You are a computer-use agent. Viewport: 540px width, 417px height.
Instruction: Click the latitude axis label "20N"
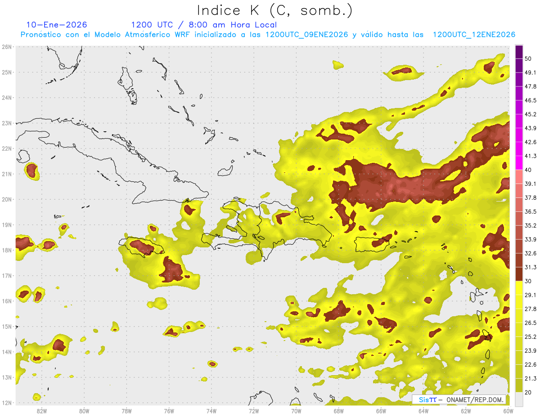tap(7, 199)
